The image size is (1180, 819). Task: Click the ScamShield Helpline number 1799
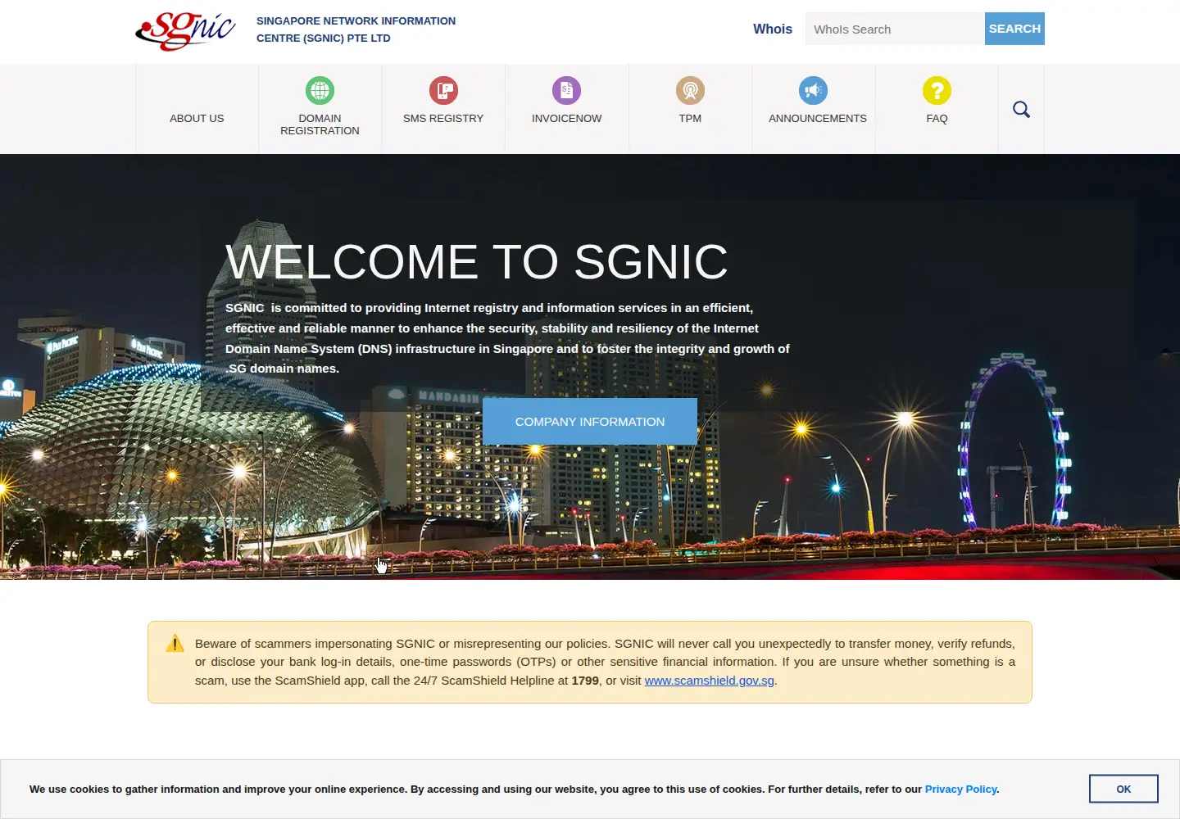585,681
